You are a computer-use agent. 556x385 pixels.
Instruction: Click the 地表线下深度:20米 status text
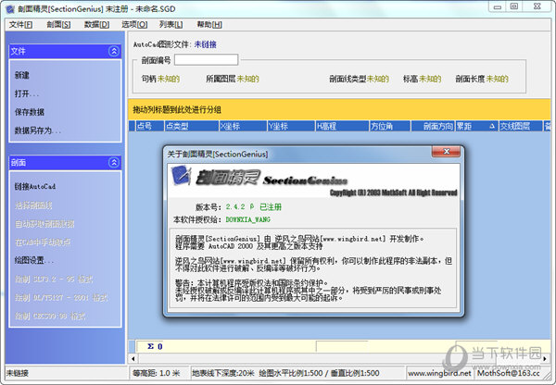[223, 373]
